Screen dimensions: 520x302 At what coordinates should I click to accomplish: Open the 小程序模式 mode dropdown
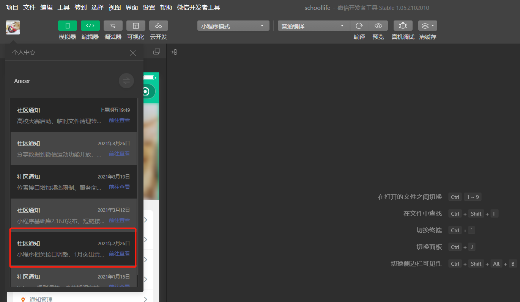233,26
